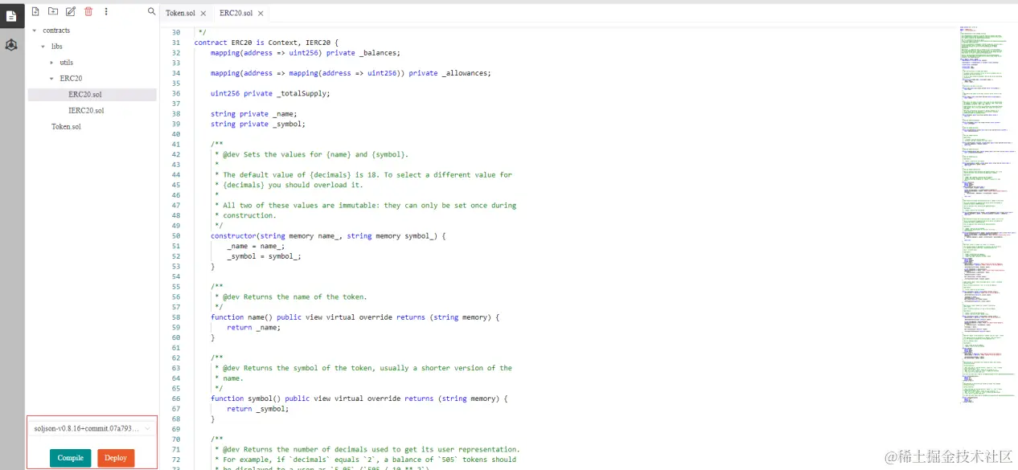
Task: Select the utils folder label
Action: point(67,63)
